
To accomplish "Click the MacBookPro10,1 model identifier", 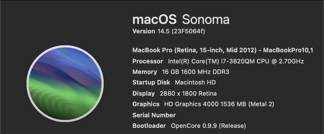I will [x=288, y=50].
